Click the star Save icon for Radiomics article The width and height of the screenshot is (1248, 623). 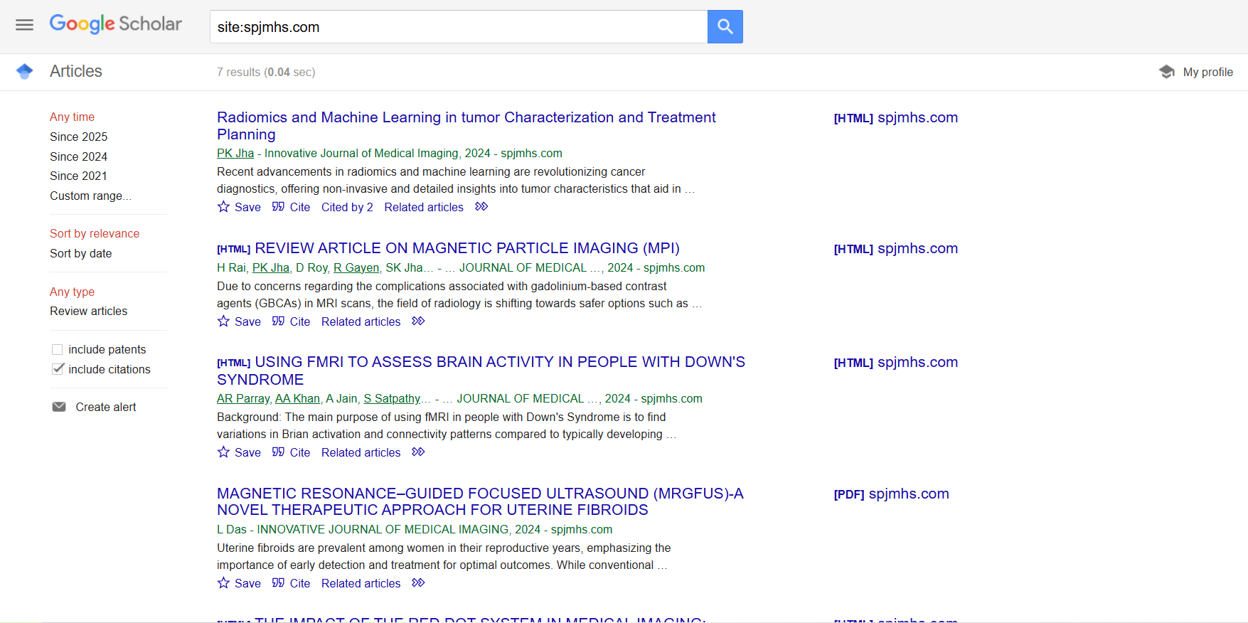223,207
